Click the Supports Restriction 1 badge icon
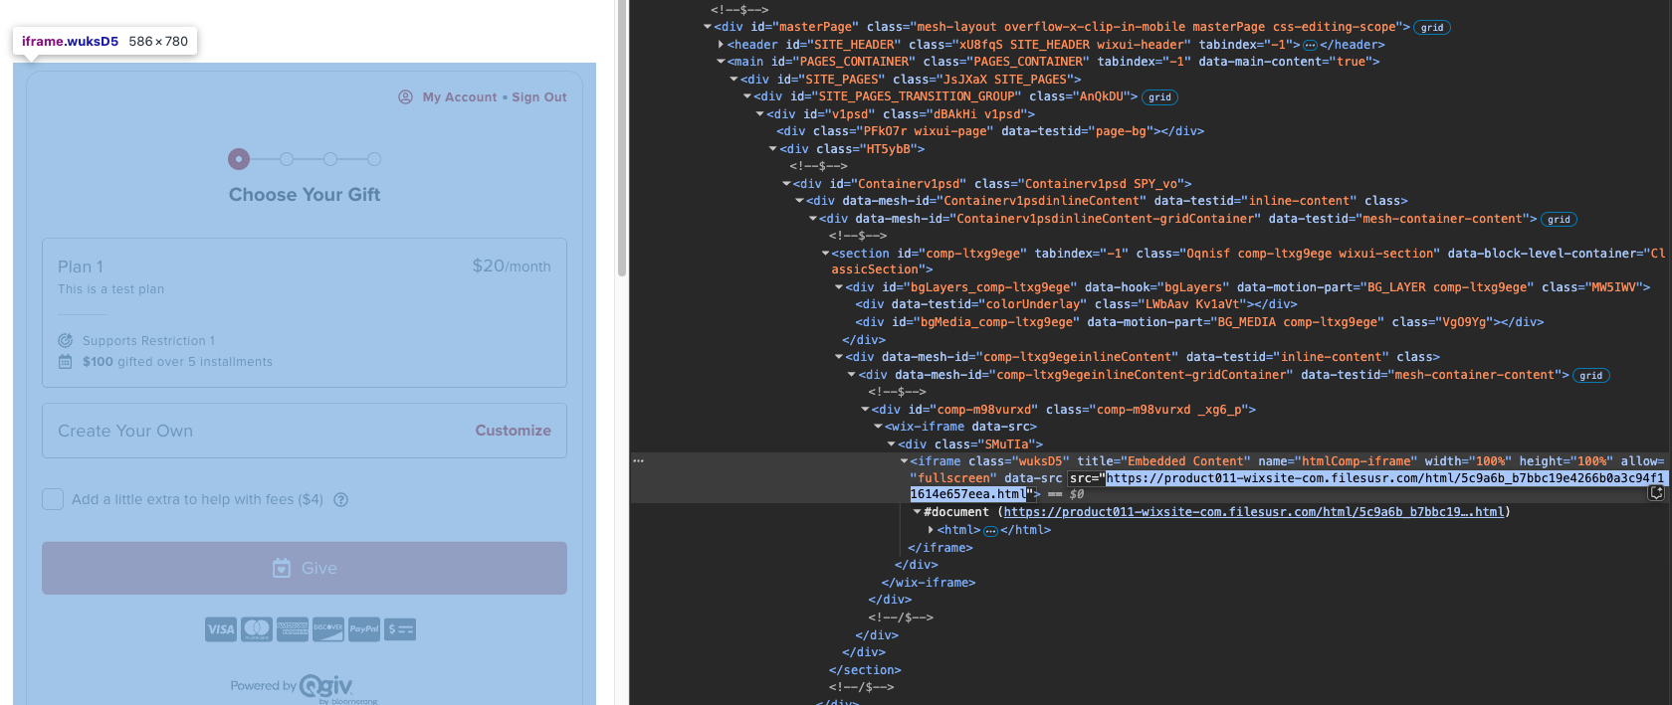Image resolution: width=1672 pixels, height=705 pixels. tap(66, 341)
